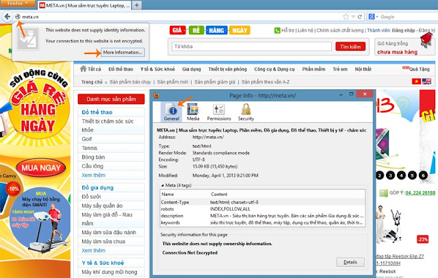Image resolution: width=438 pixels, height=278 pixels.
Task: Click the Đăng nhập login link
Action: pyautogui.click(x=403, y=30)
